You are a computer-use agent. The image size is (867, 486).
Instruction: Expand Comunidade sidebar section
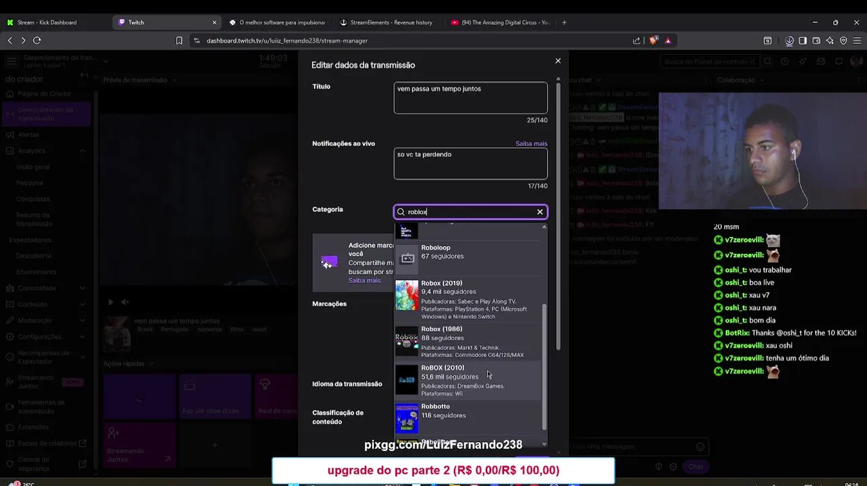click(x=82, y=288)
